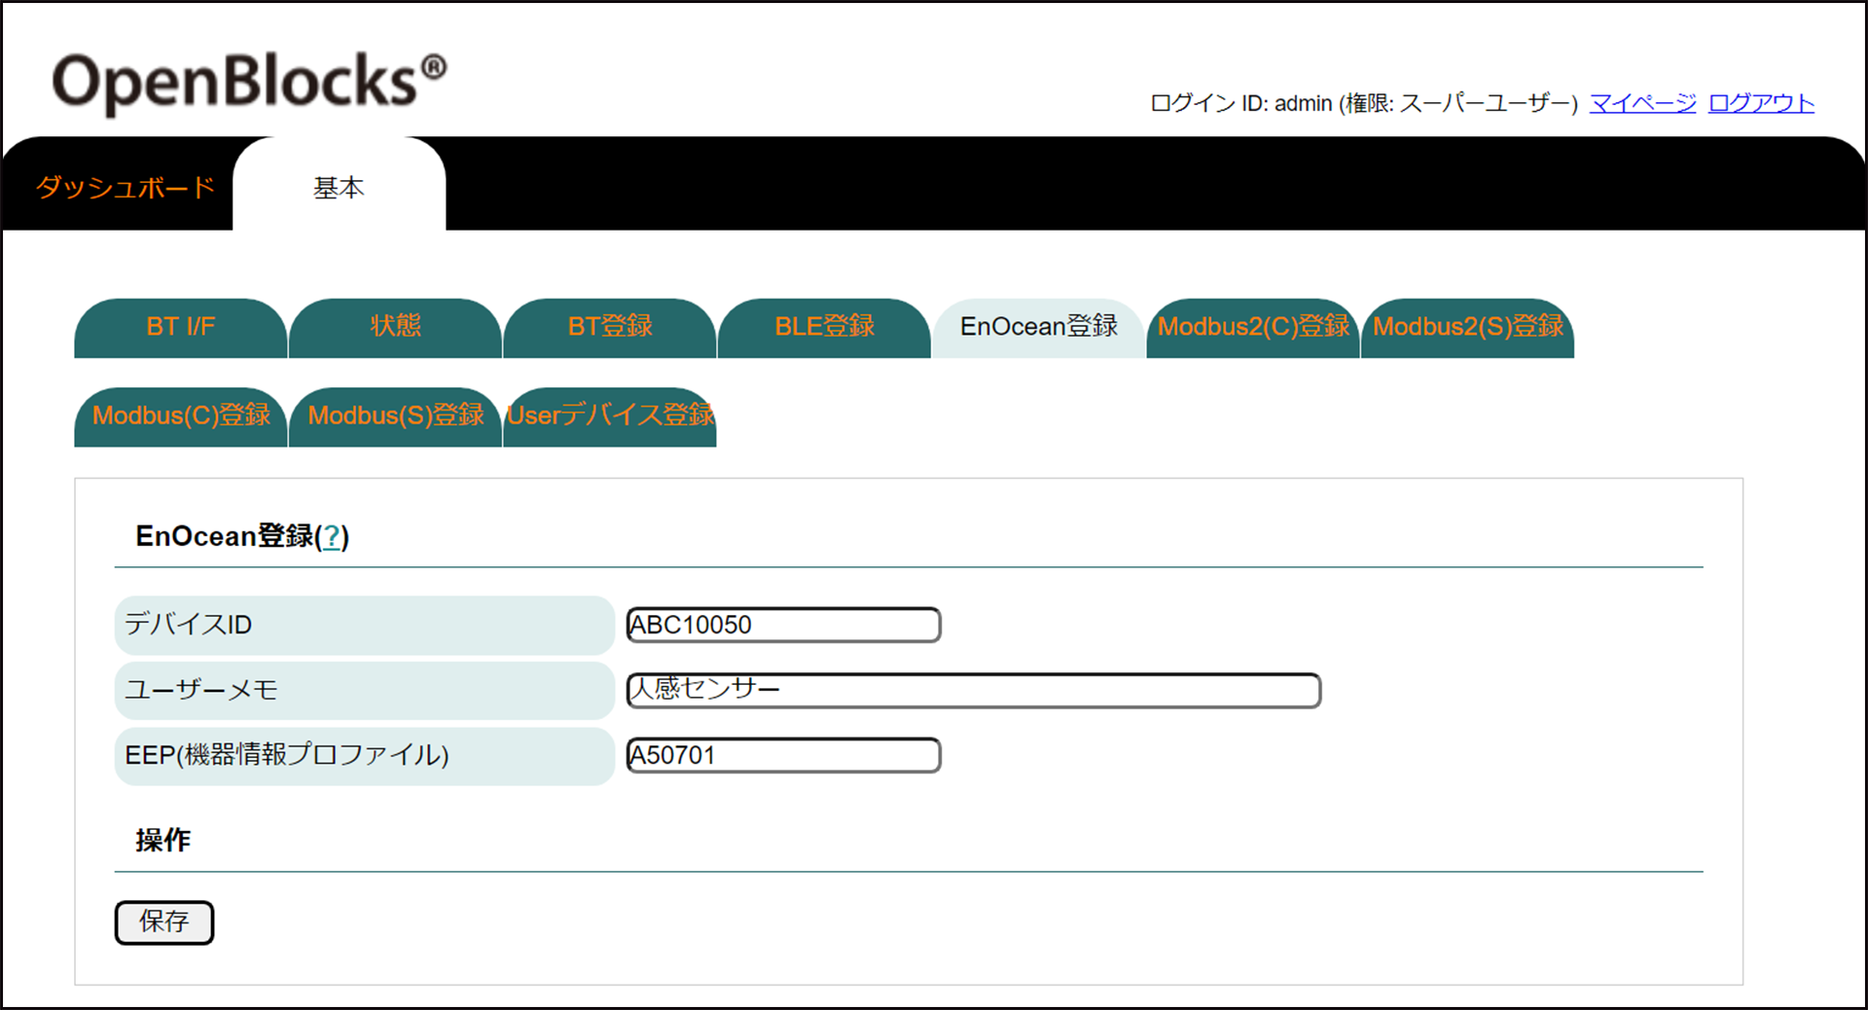Switch to Modbus(C)登録 tab
This screenshot has height=1010, width=1868.
[181, 417]
